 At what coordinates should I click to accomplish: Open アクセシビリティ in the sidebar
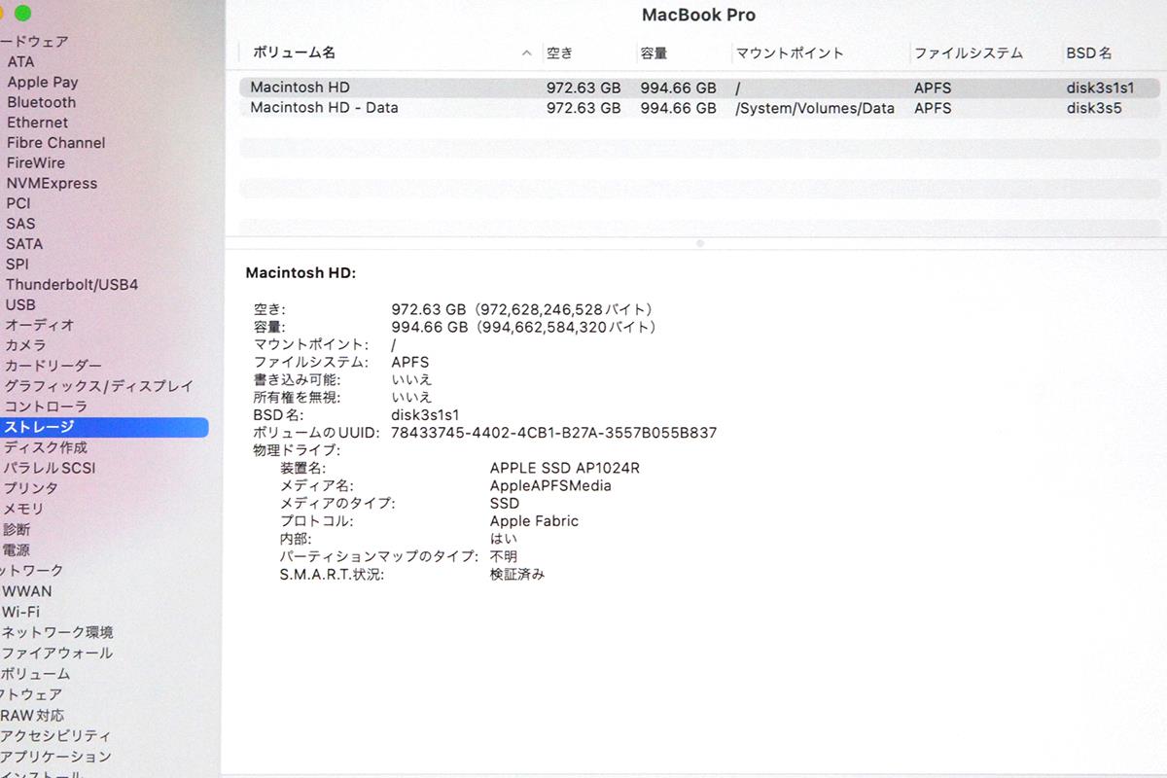[55, 735]
